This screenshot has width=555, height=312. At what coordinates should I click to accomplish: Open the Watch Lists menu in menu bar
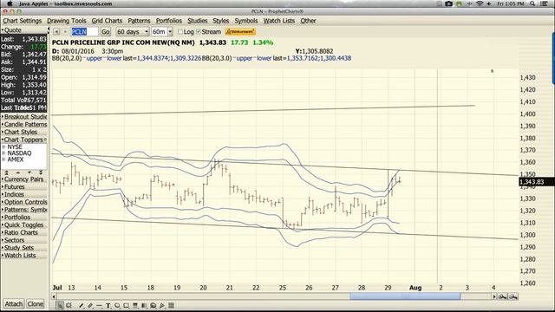[279, 21]
